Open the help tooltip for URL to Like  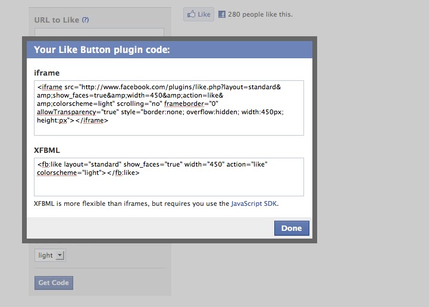(86, 20)
